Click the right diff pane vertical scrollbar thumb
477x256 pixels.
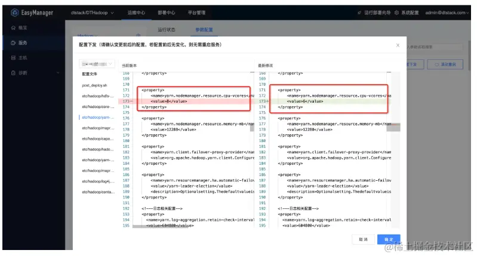393,127
